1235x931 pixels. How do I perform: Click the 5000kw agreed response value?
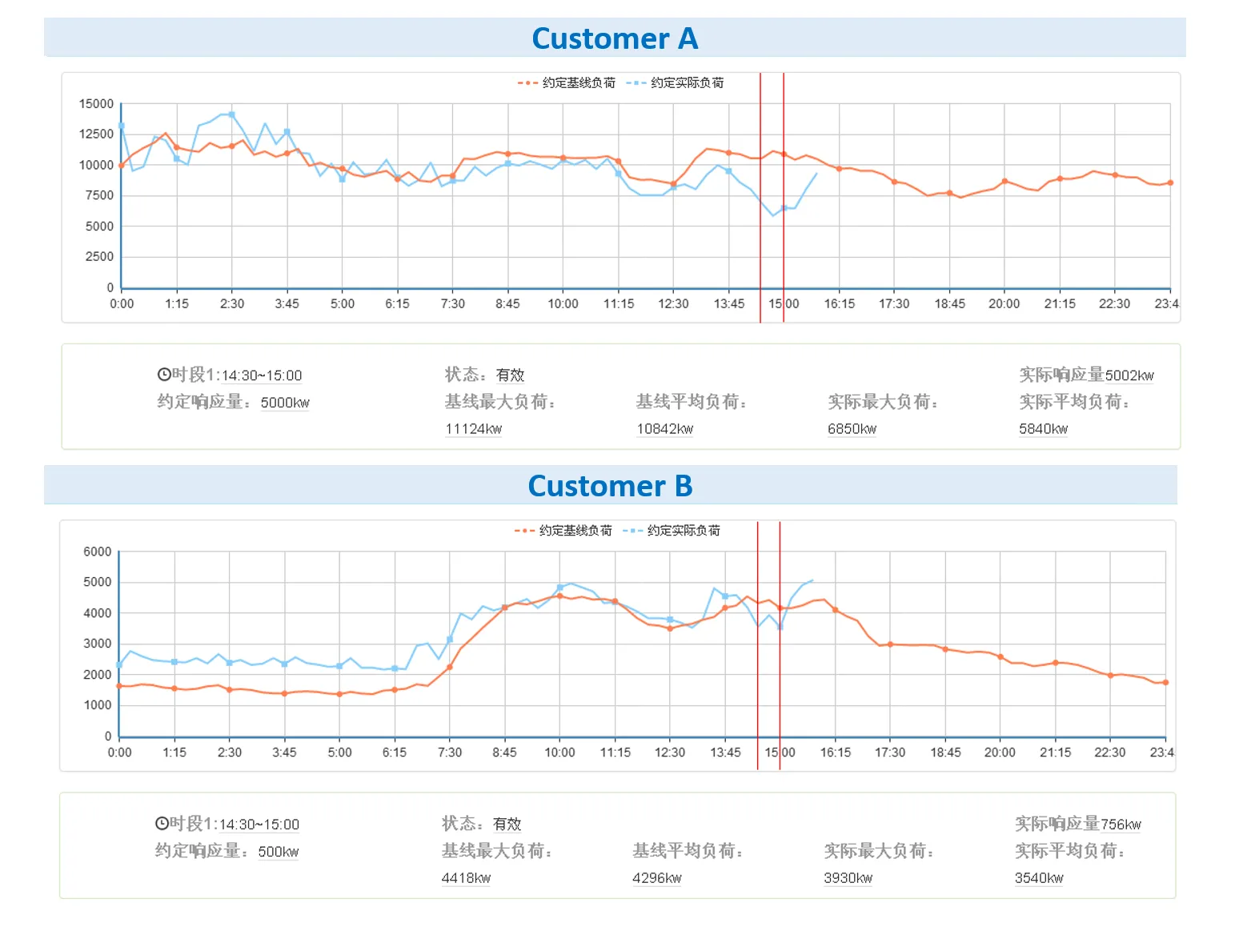point(285,403)
